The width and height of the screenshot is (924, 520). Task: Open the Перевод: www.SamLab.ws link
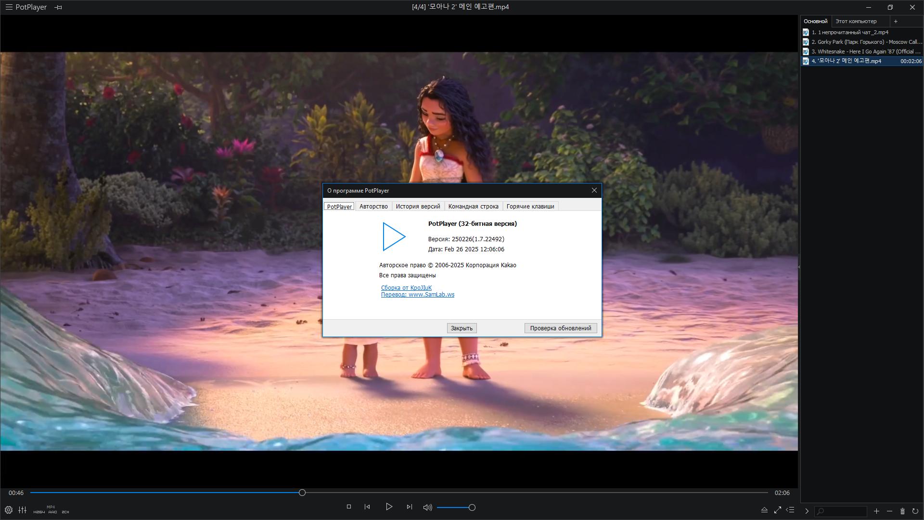coord(418,295)
